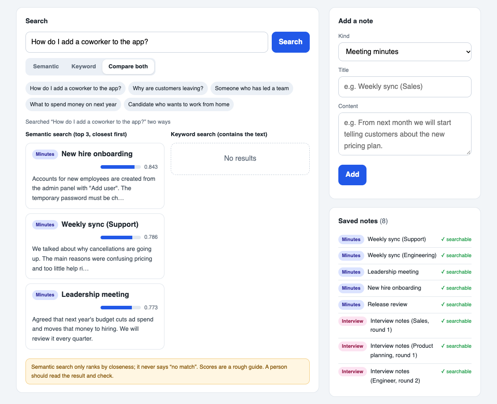Click the note Title input field

(405, 87)
